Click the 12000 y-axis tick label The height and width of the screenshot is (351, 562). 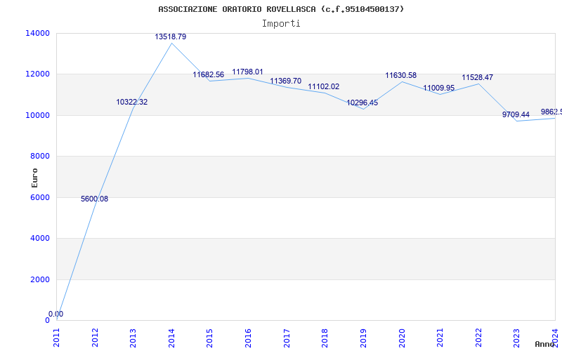click(38, 74)
